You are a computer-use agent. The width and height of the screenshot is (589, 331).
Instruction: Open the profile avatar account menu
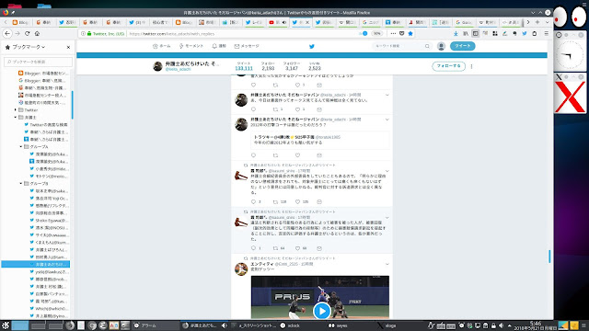point(441,46)
